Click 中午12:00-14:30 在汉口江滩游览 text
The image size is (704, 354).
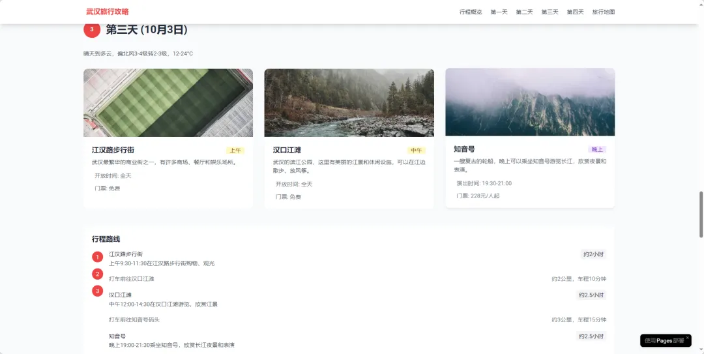[x=163, y=304]
